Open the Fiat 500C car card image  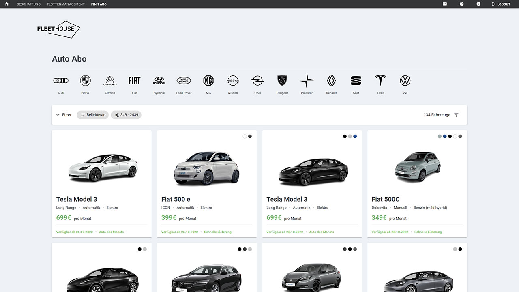(417, 167)
